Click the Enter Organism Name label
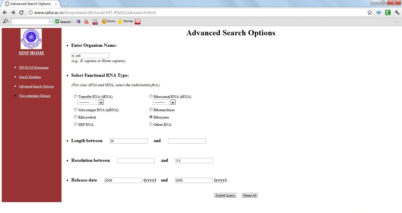This screenshot has width=402, height=213. (94, 45)
